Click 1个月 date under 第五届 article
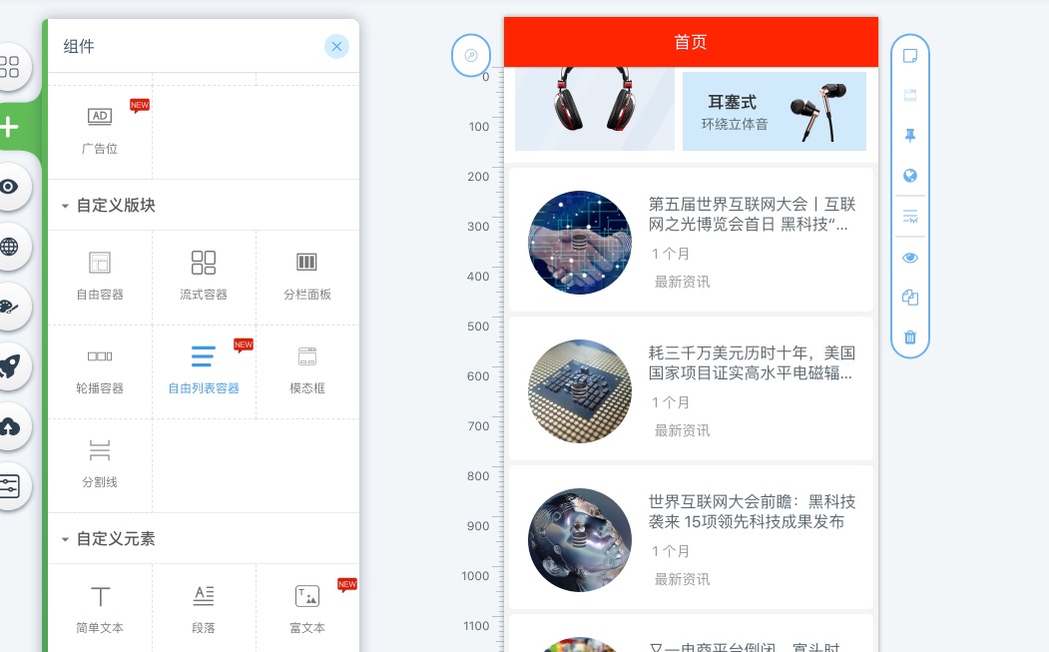 [x=671, y=254]
